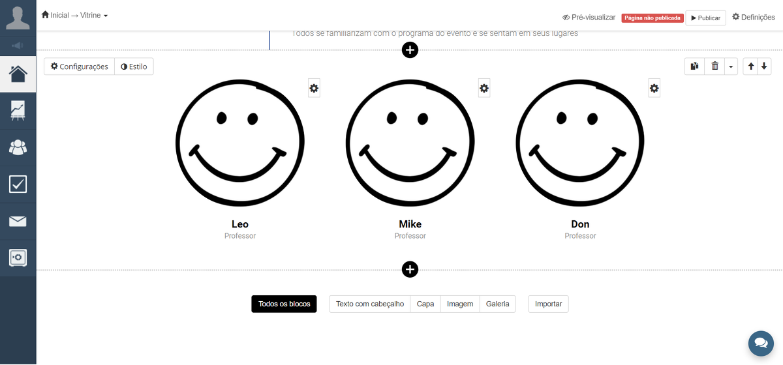
Task: Click the Publicar button
Action: (x=705, y=18)
